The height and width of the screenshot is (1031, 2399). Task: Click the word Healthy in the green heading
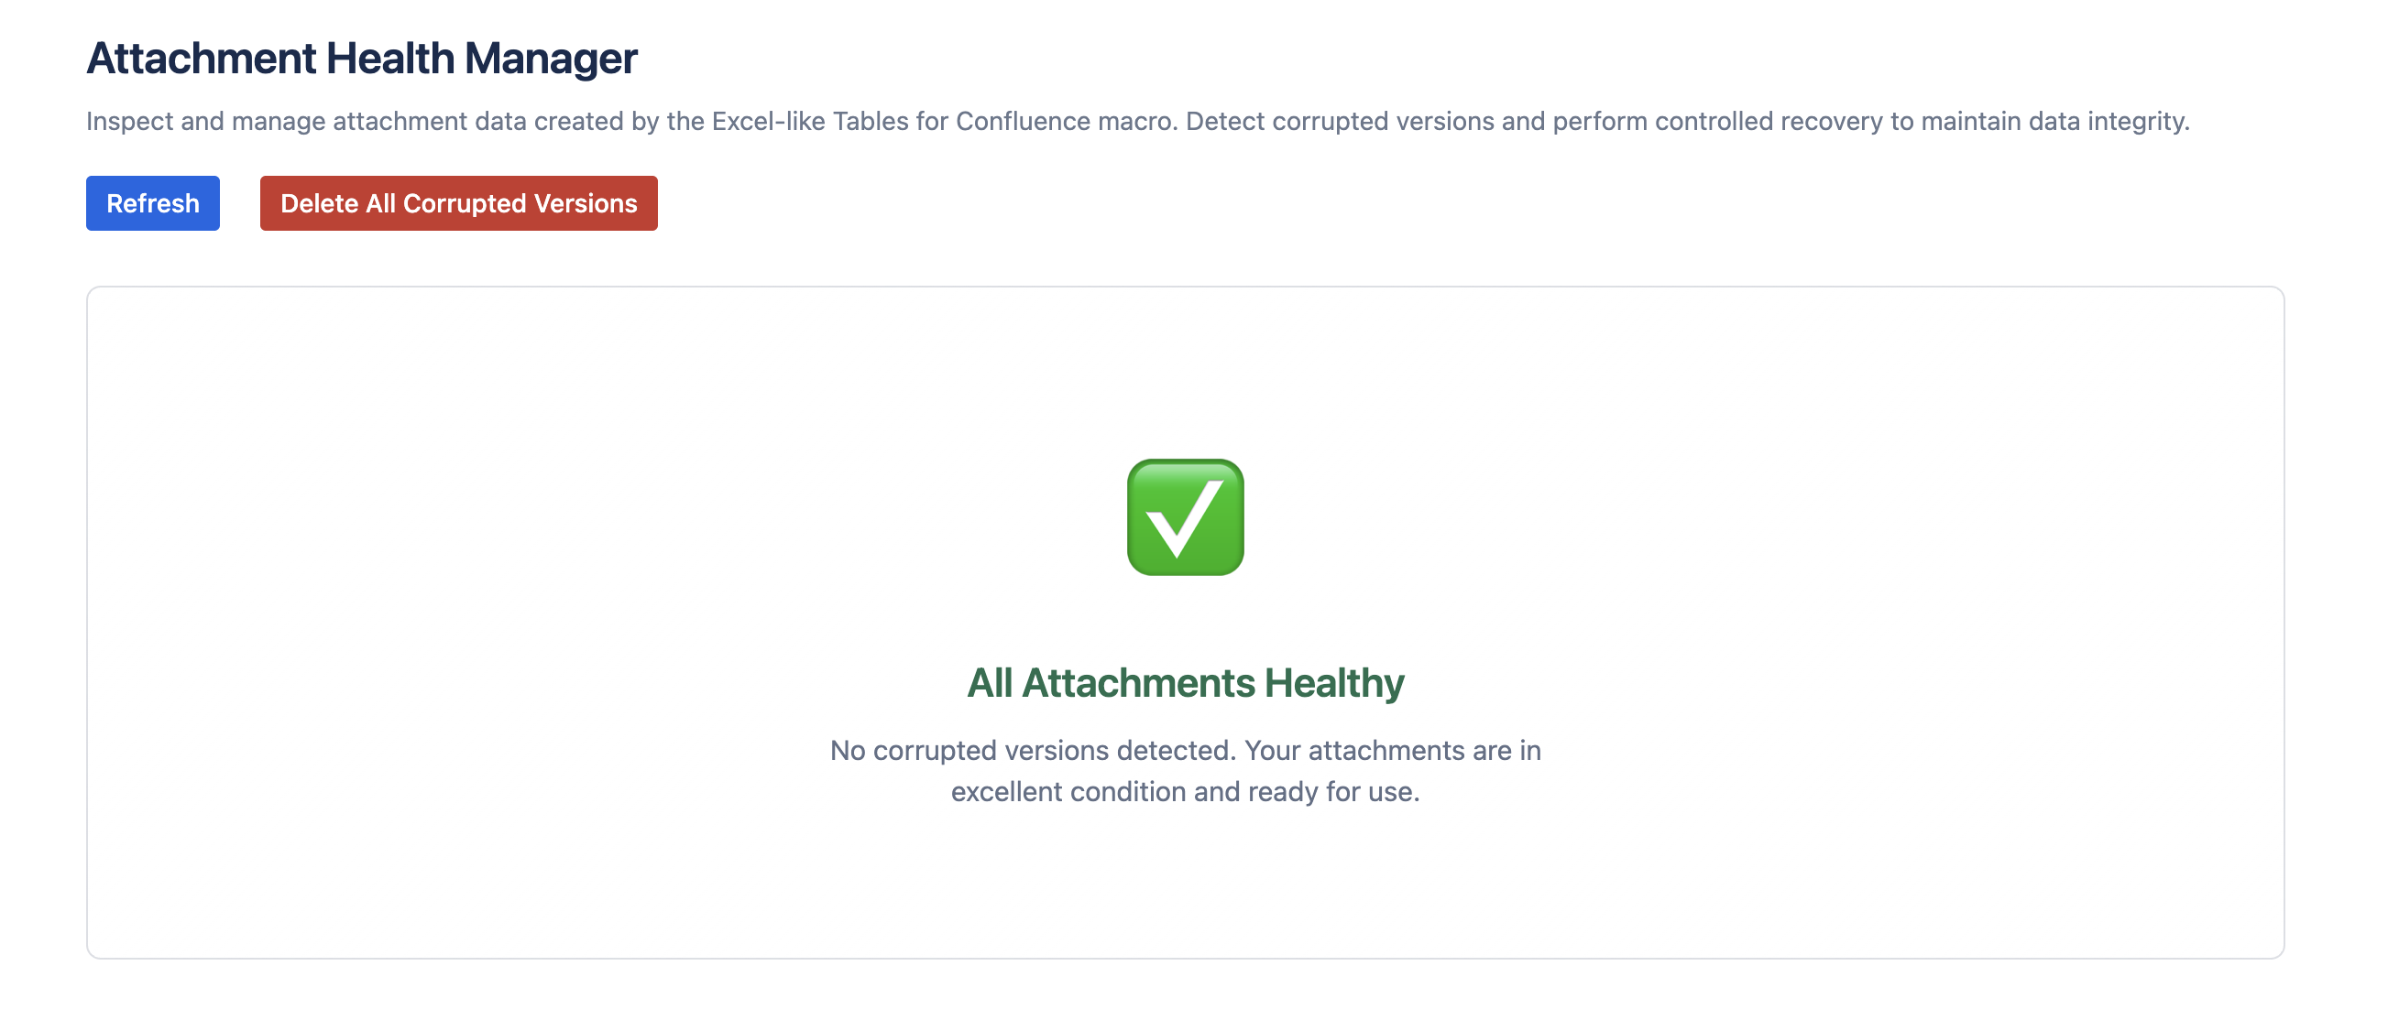click(1333, 683)
